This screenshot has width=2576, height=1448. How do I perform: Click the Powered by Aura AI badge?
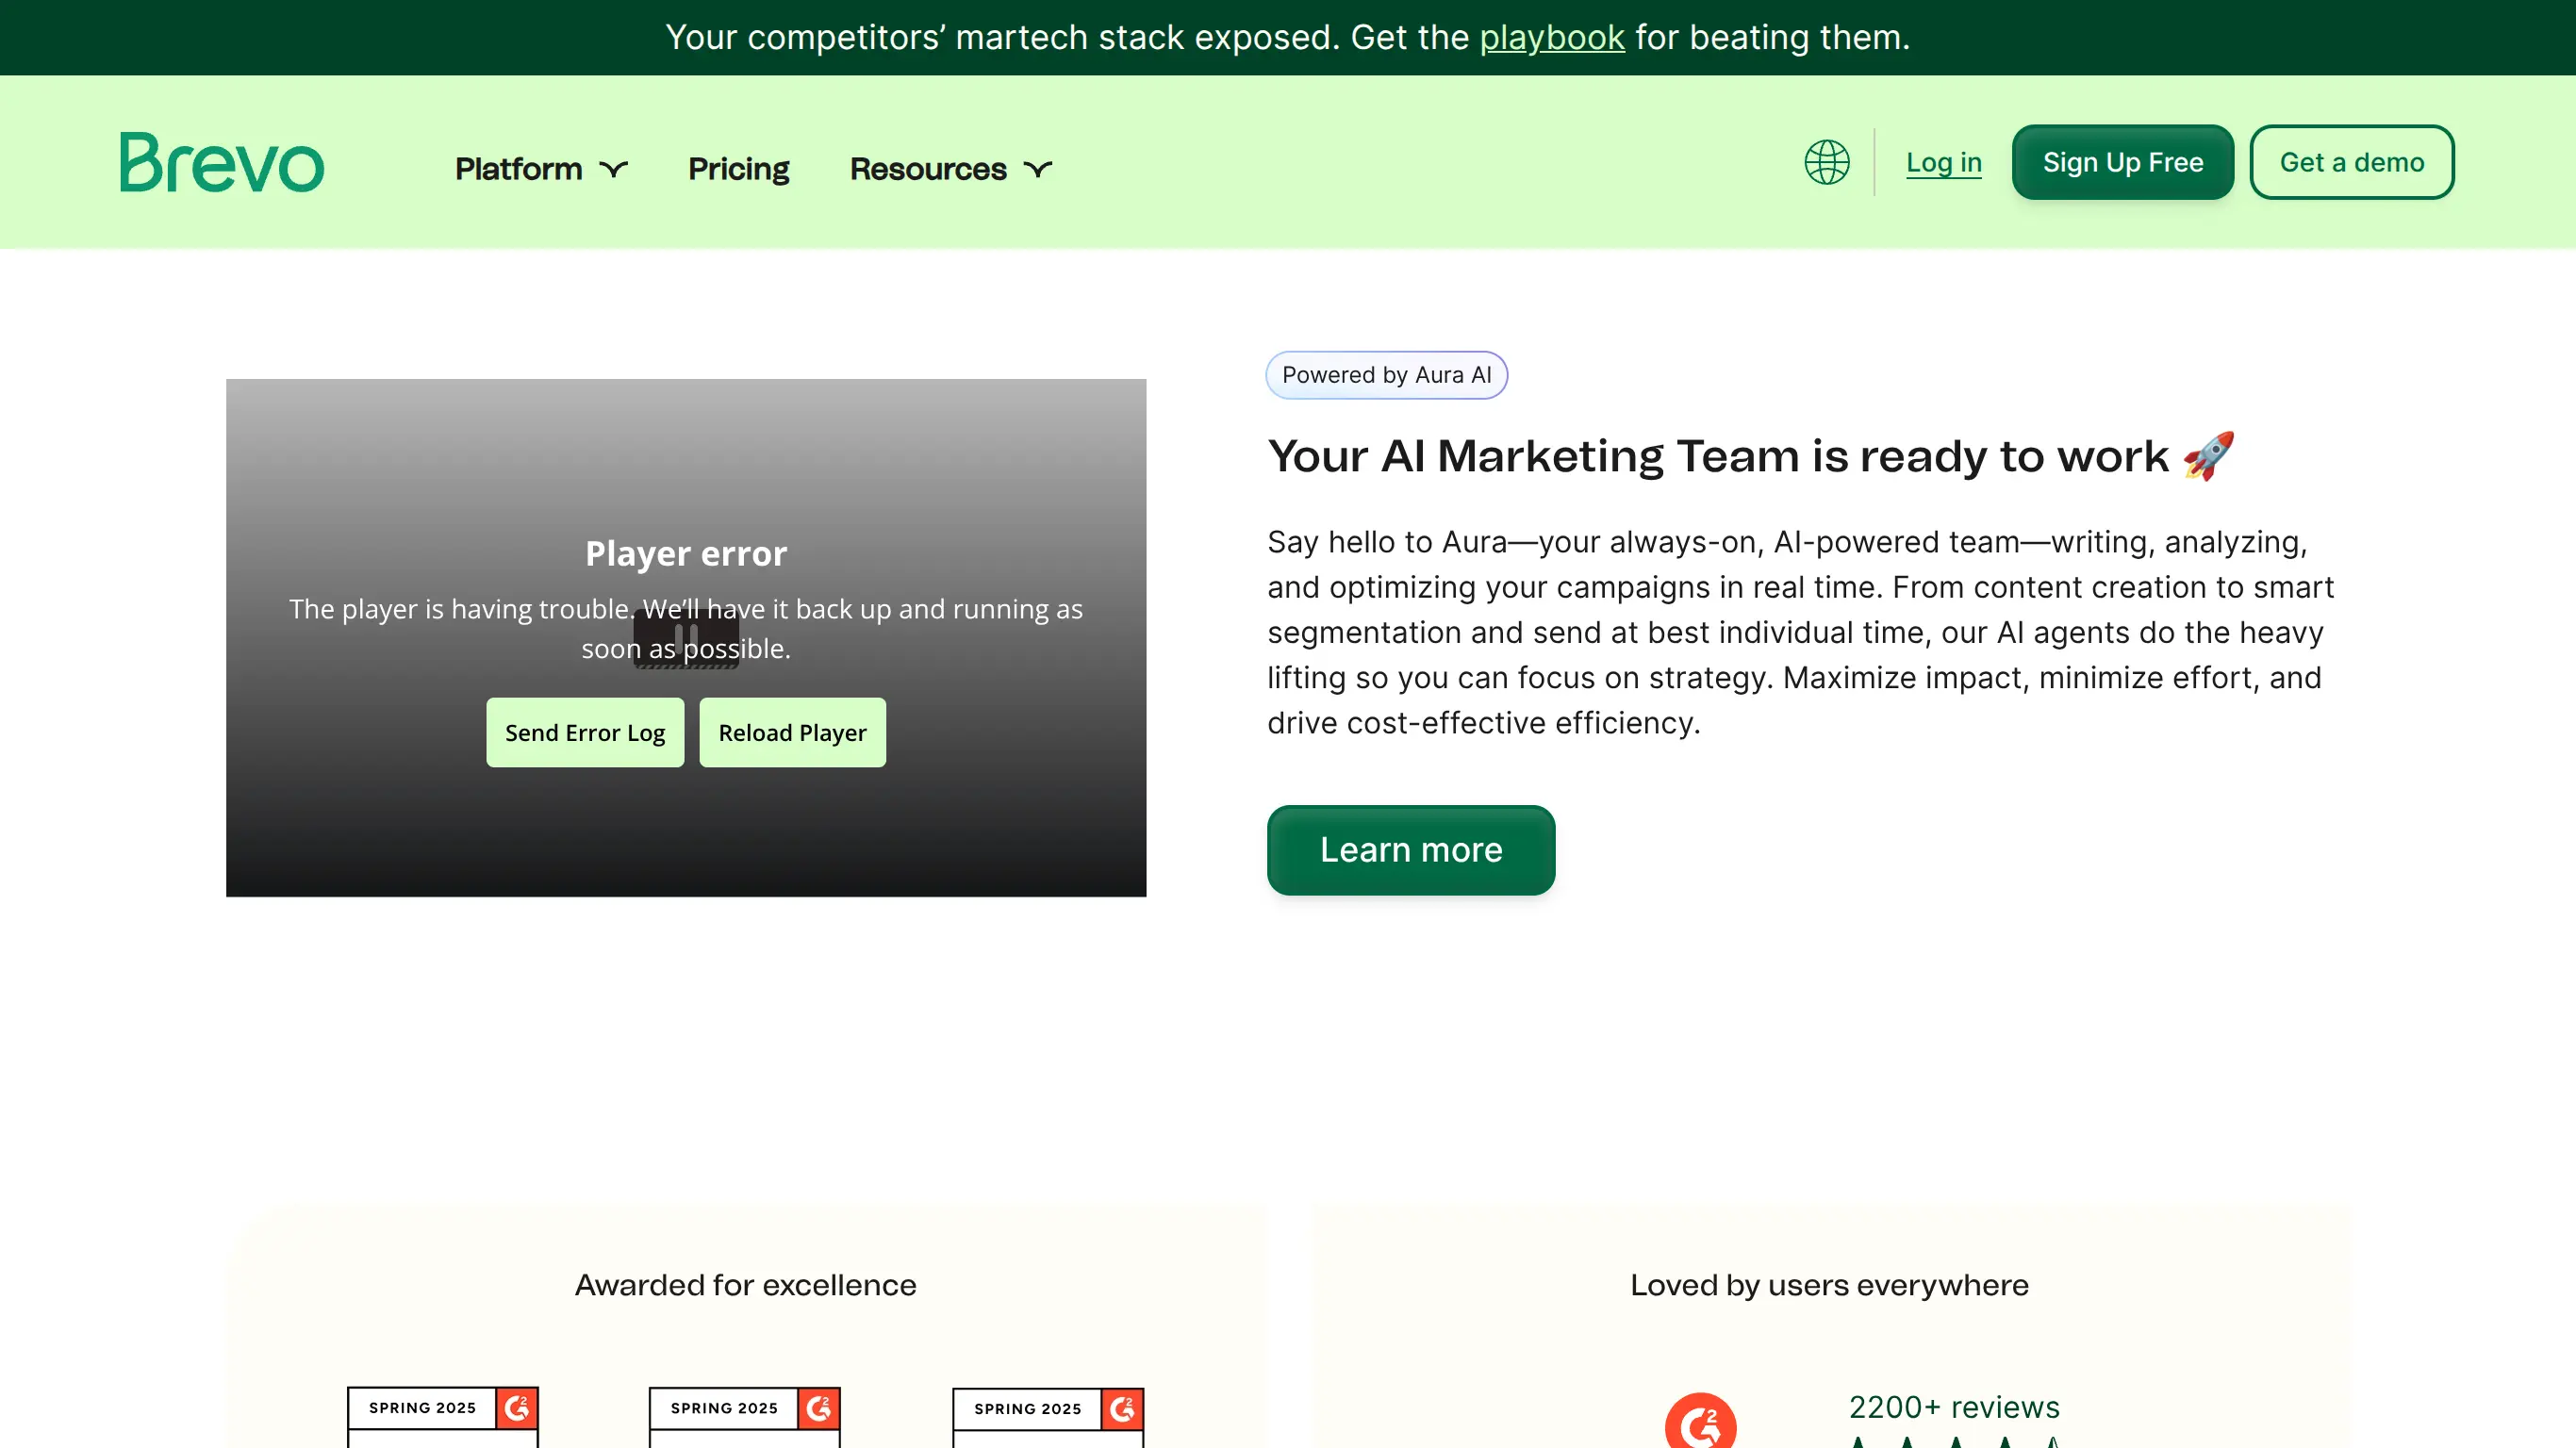point(1386,375)
